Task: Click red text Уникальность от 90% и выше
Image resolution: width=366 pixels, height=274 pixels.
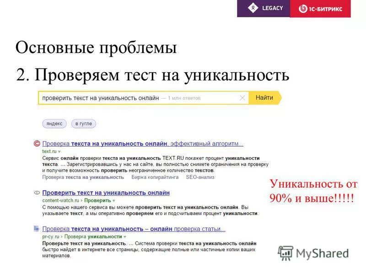Action: tap(313, 191)
